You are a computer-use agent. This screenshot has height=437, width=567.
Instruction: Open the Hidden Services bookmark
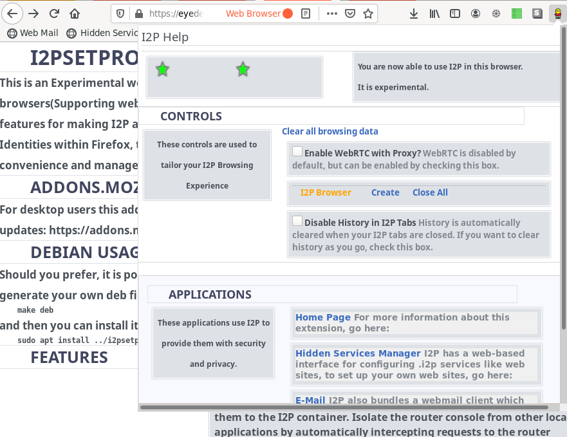pyautogui.click(x=102, y=33)
